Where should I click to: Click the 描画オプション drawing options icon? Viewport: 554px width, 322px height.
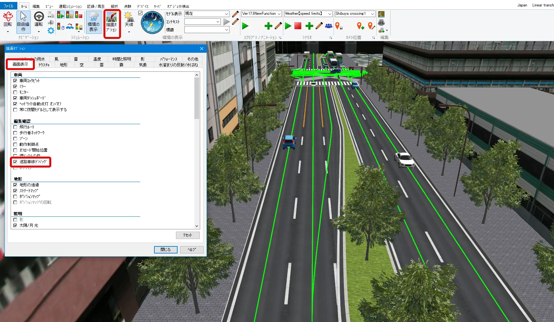coord(112,23)
